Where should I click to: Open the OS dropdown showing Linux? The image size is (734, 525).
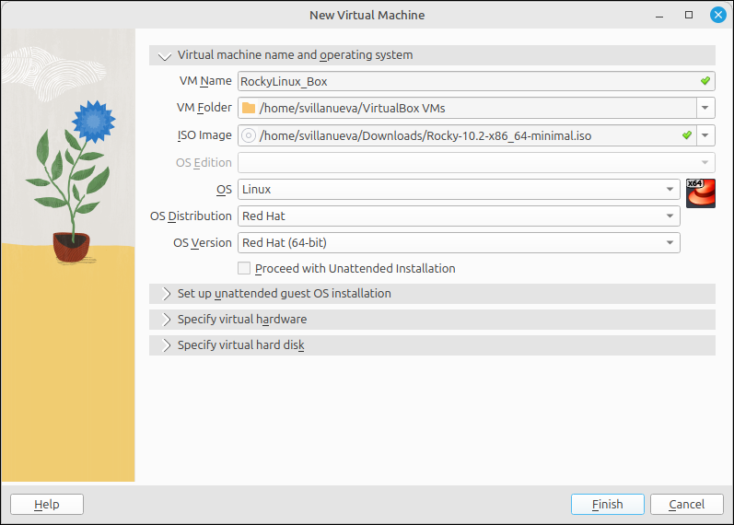point(459,189)
